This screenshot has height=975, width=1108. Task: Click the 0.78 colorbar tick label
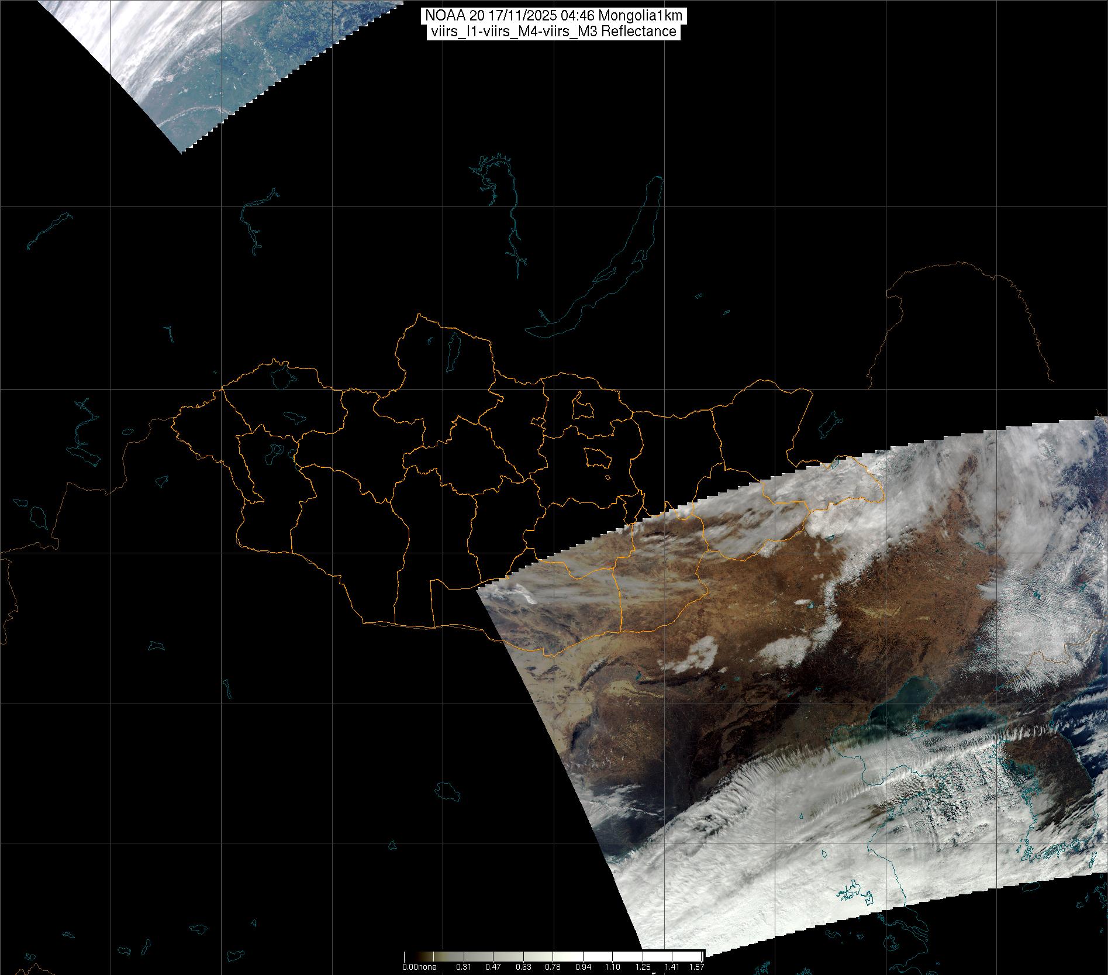pyautogui.click(x=553, y=967)
